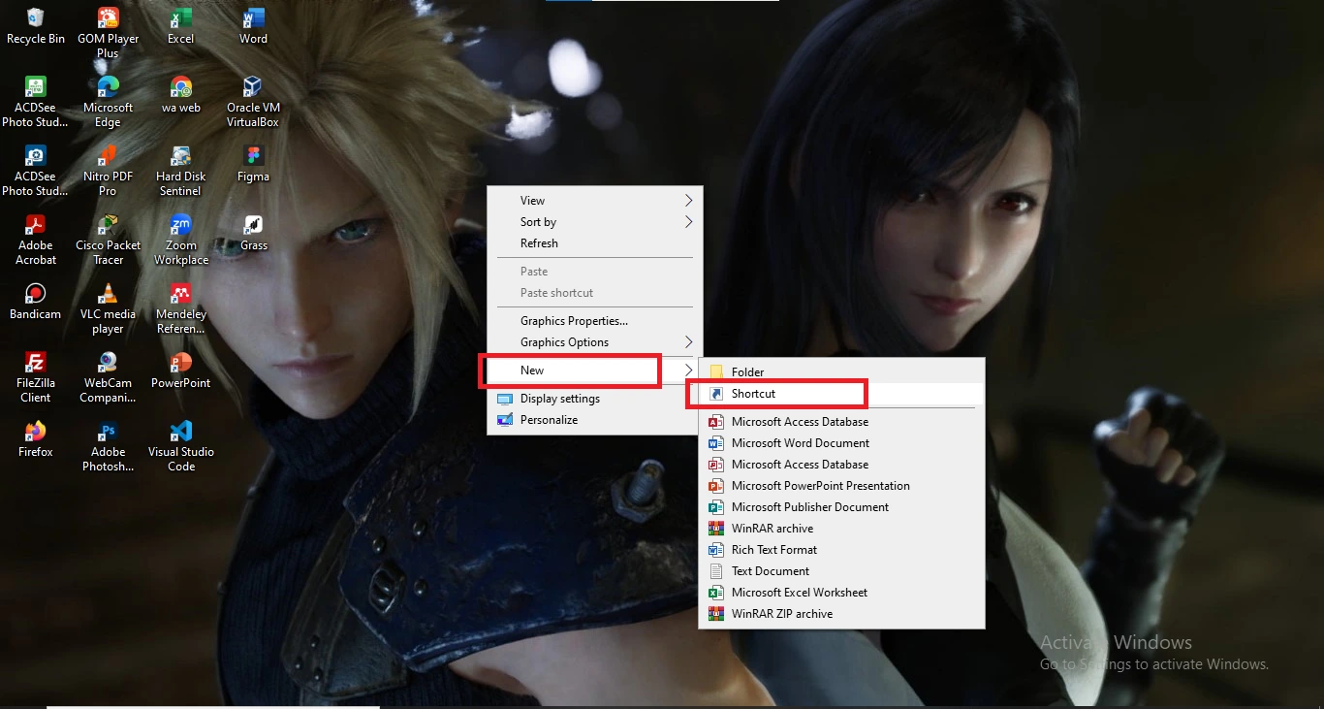
Task: Open Adobe Photoshop desktop shortcut
Action: [108, 446]
